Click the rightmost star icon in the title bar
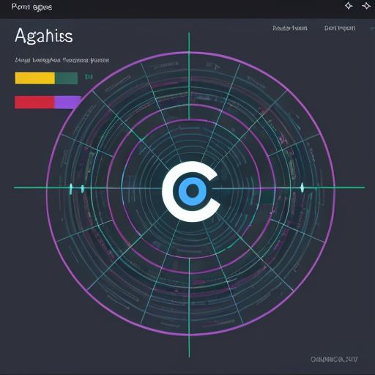Image resolution: width=375 pixels, height=375 pixels. tap(366, 6)
